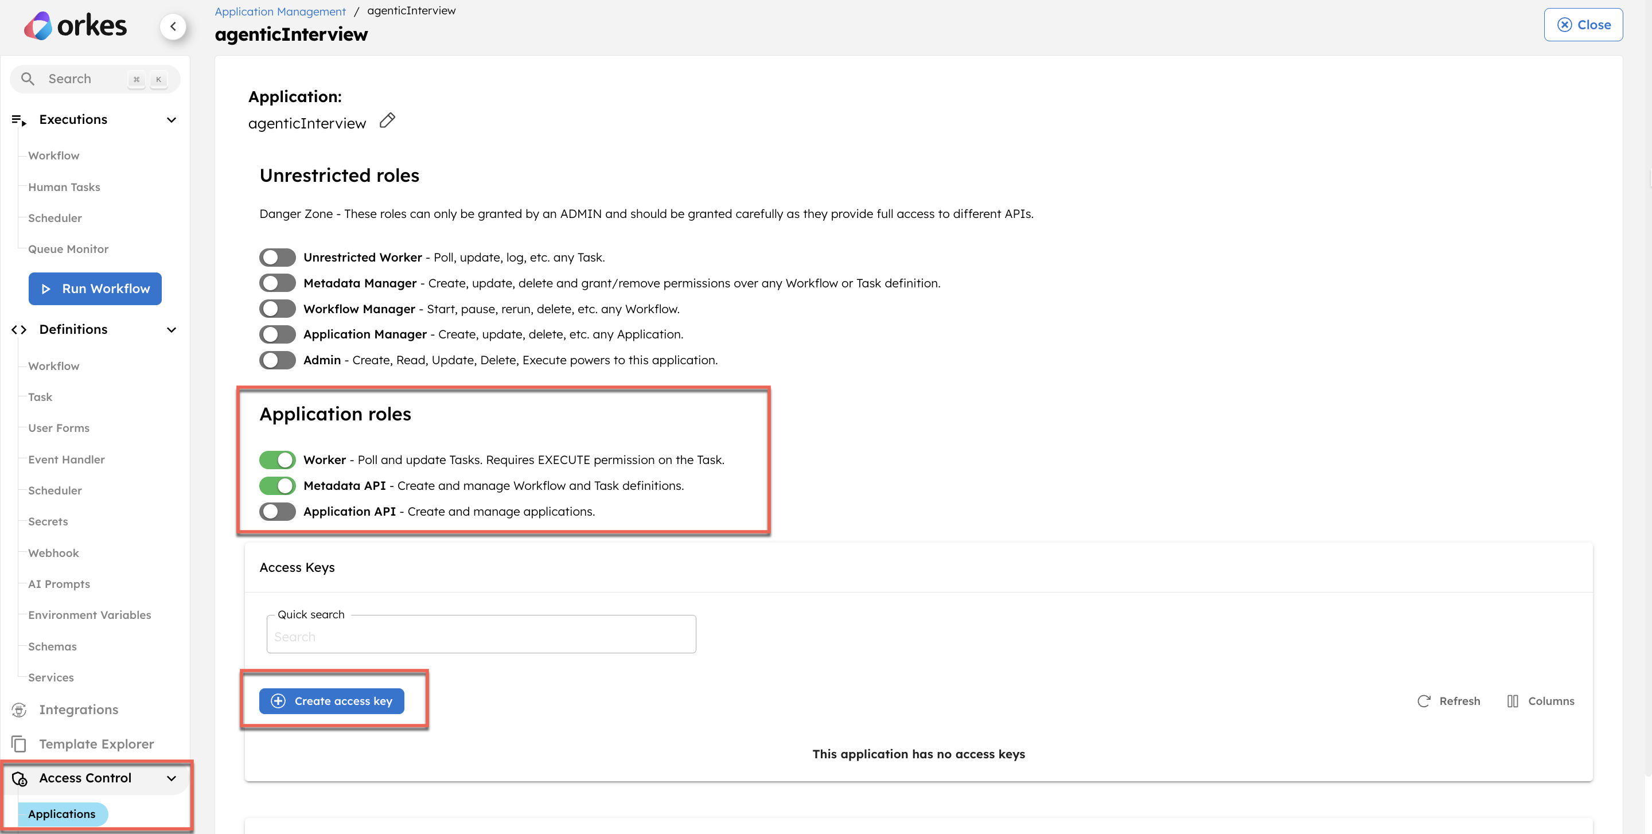The height and width of the screenshot is (834, 1652).
Task: Click the Access Control shield icon
Action: 20,778
